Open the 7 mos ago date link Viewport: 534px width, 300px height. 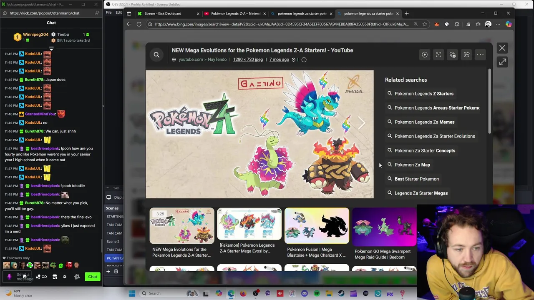(279, 60)
